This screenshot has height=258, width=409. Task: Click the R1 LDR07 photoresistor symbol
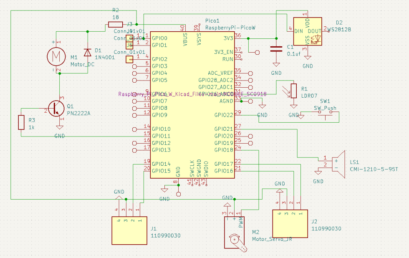pyautogui.click(x=293, y=91)
